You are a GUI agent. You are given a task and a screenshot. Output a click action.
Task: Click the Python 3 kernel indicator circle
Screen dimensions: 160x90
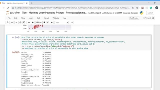pos(153,18)
